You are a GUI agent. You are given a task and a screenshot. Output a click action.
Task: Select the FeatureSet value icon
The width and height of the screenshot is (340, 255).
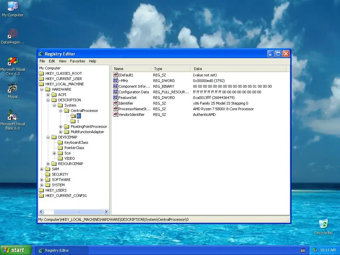click(115, 97)
